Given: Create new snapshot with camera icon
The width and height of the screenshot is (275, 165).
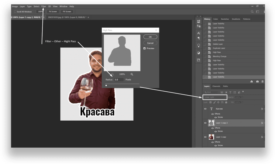Looking at the screenshot, I should click(257, 81).
